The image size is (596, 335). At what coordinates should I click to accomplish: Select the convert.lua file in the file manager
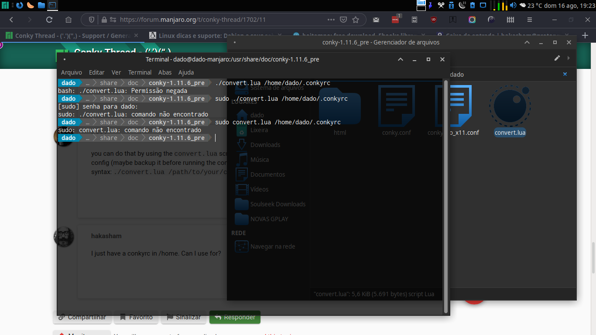coord(510,111)
